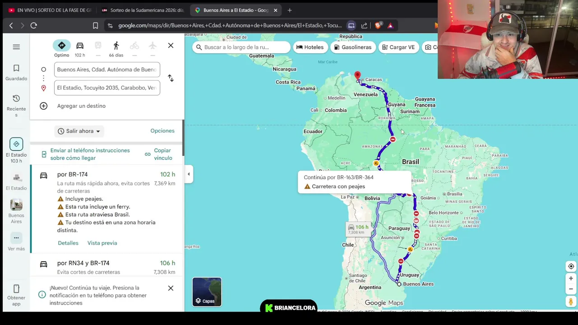Viewport: 578px width, 325px height.
Task: Switch to EN VIVO SORTEO browser tab
Action: 50,10
